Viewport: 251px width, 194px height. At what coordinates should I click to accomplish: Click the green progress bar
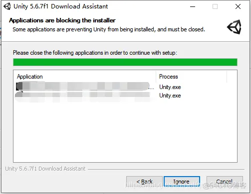(125, 62)
